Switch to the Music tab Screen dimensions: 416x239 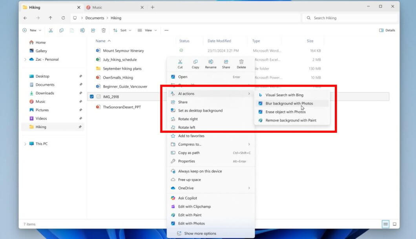(110, 7)
